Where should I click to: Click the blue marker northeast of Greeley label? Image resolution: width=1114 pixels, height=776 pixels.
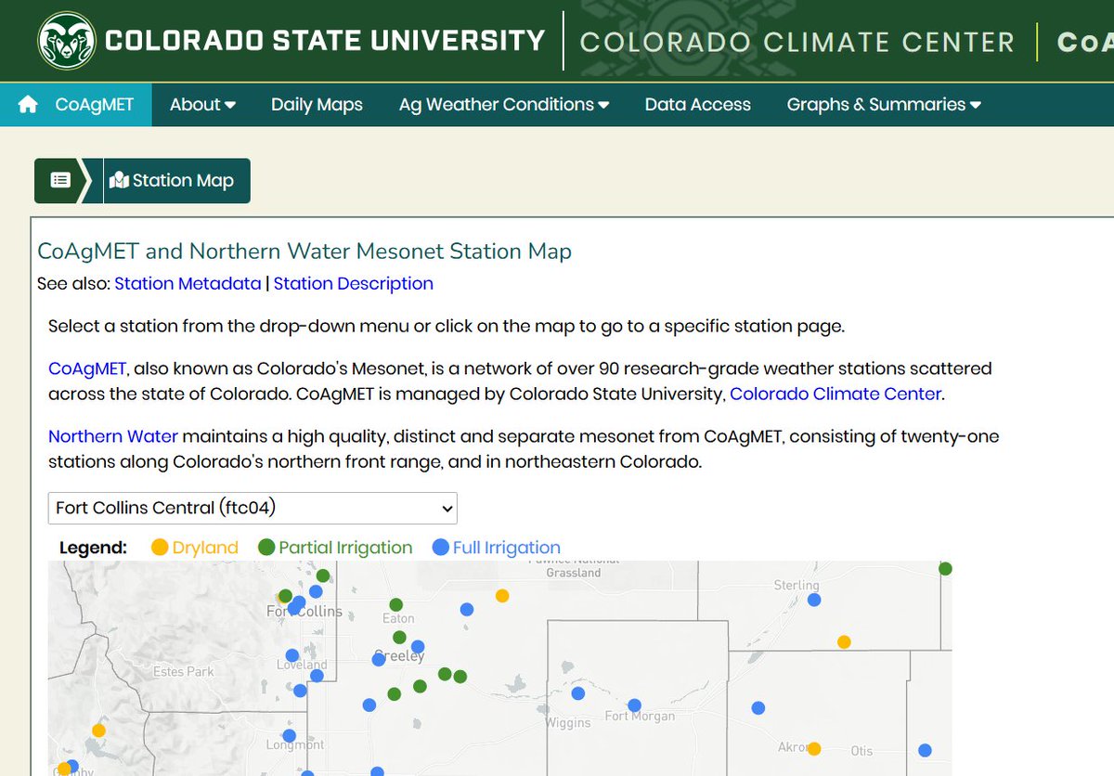418,646
